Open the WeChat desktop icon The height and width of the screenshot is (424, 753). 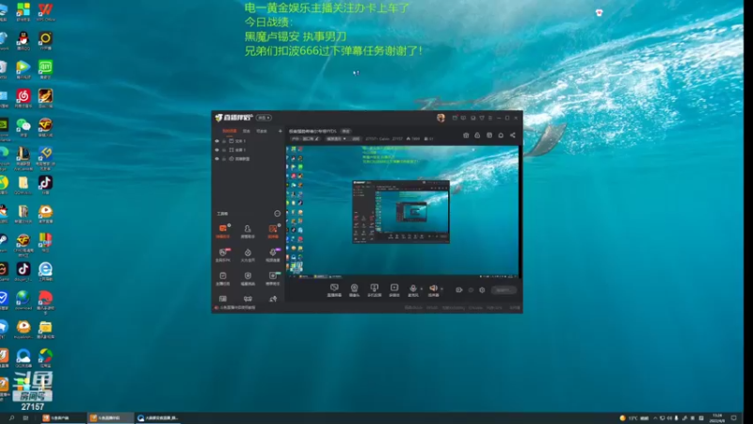tap(23, 127)
